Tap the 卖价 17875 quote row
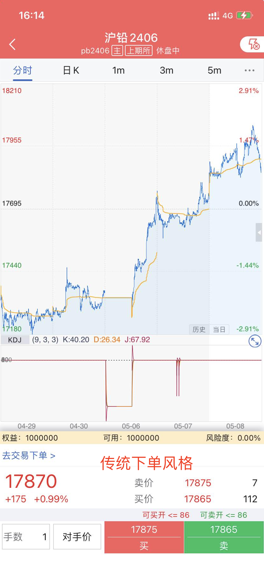This screenshot has height=563, width=264. tap(195, 483)
